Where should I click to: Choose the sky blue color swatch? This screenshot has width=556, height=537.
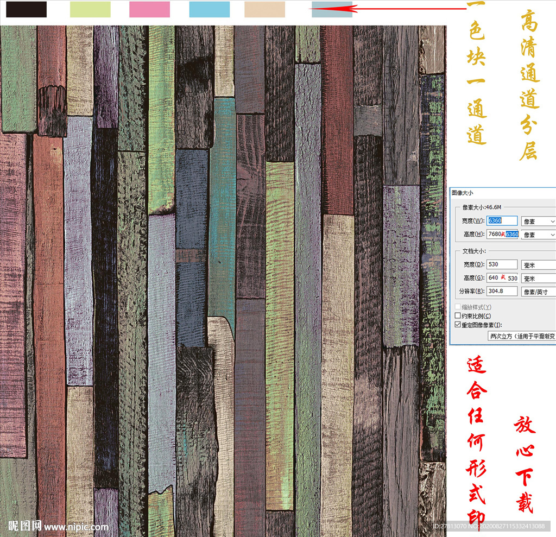(209, 9)
